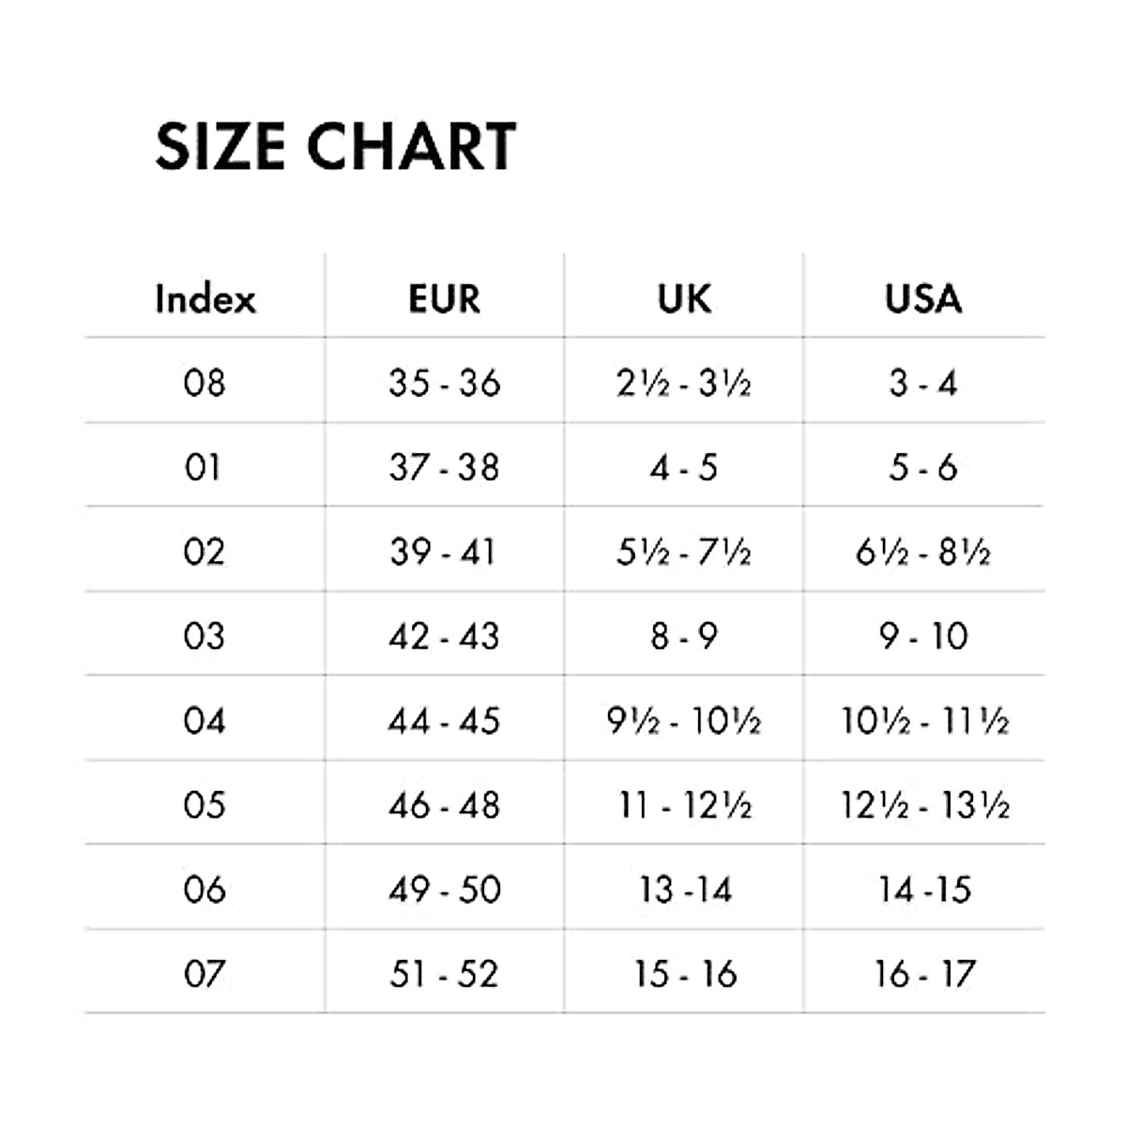
Task: Select UK size 5½ - 7½ cell
Action: [x=684, y=552]
